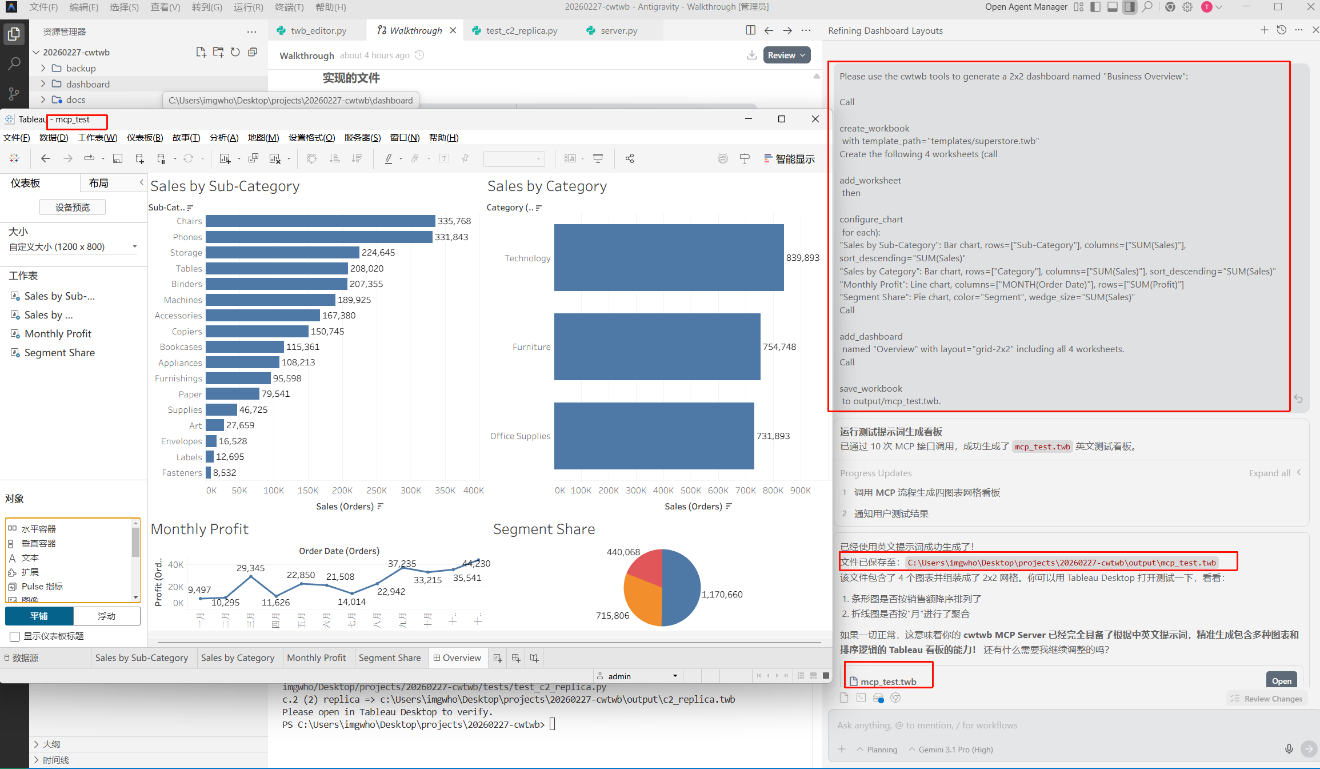1320x769 pixels.
Task: Click the share icon in Tableau toolbar
Action: [x=629, y=158]
